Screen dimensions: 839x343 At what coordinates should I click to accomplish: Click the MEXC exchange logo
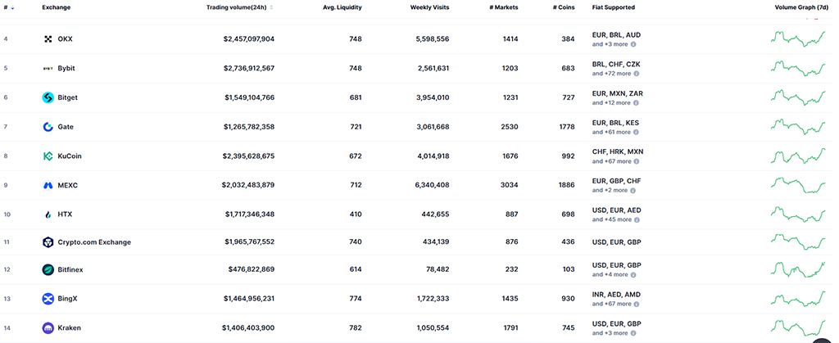coord(48,185)
